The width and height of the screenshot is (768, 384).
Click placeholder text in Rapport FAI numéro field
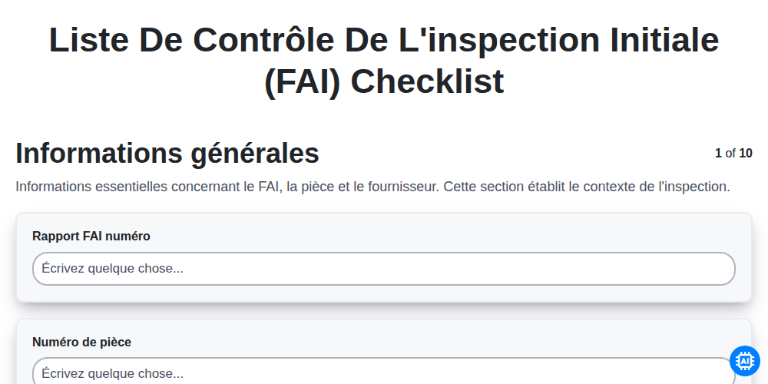[x=113, y=269]
